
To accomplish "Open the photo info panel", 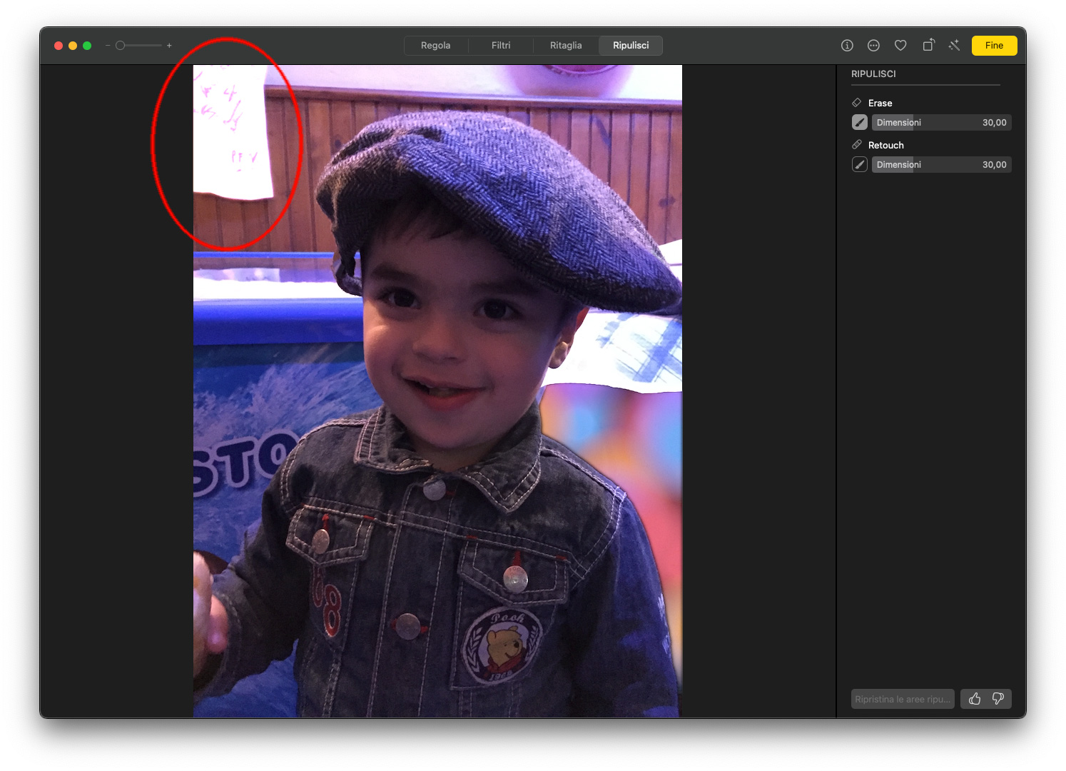I will (847, 46).
